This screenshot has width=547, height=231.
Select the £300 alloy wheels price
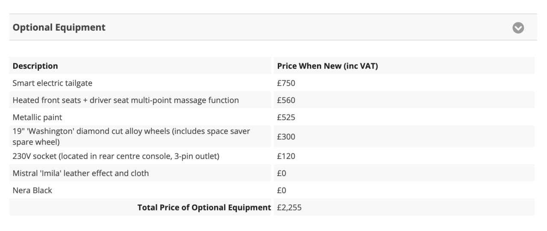point(286,137)
